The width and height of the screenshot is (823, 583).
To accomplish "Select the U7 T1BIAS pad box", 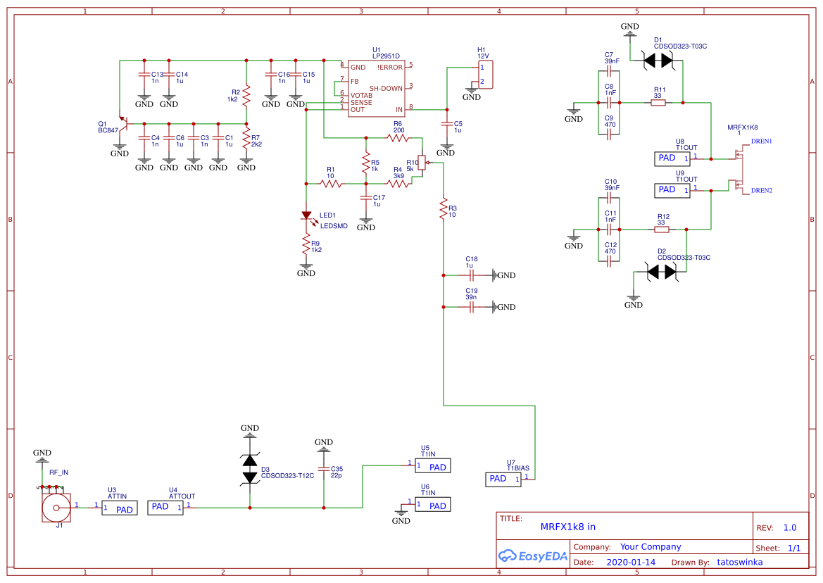I will (x=503, y=479).
